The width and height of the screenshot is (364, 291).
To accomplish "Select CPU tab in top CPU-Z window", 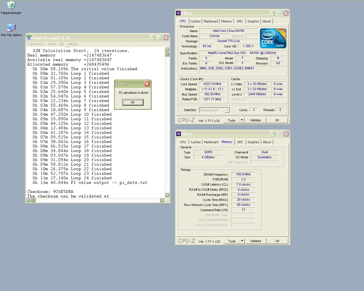I will pos(183,21).
